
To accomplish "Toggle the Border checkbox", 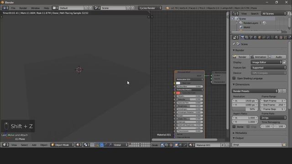I will 234,127.
